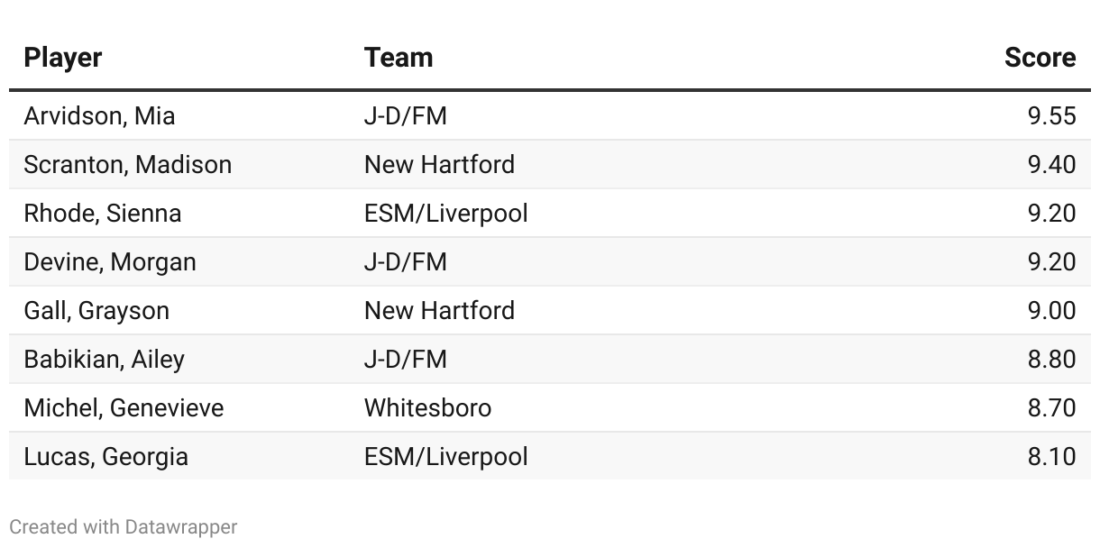Click the Player column header
This screenshot has height=548, width=1100.
63,58
